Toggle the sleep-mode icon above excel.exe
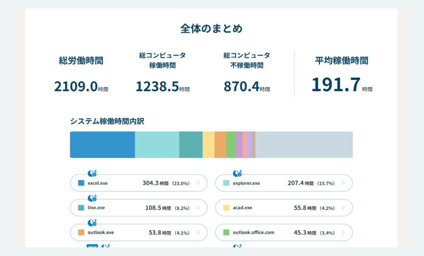 93,174
